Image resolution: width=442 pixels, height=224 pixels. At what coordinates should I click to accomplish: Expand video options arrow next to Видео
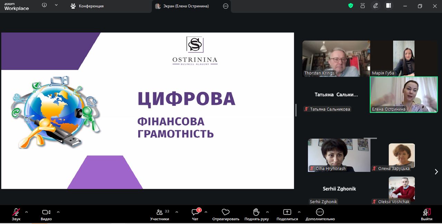coord(58,212)
